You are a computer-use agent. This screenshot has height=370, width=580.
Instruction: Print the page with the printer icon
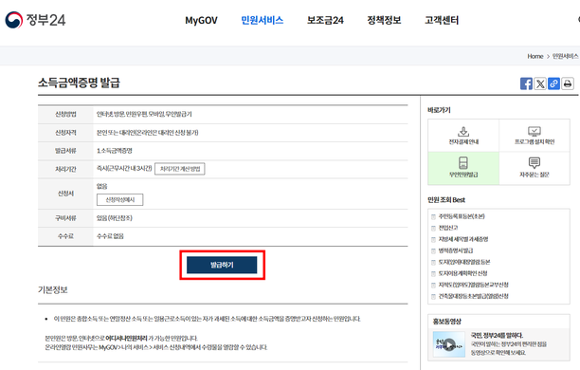pos(568,83)
